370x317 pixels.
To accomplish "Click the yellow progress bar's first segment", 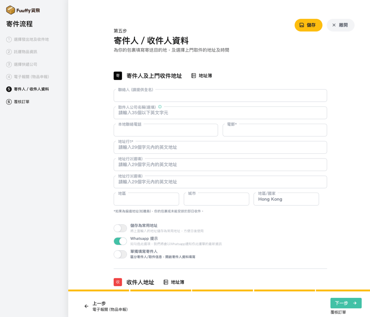I will point(99,290).
